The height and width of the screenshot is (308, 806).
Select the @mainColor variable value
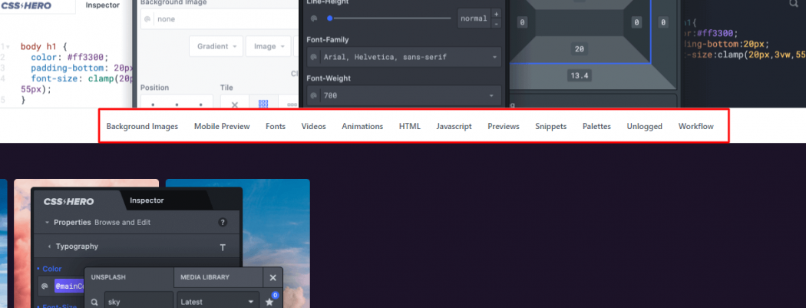pyautogui.click(x=69, y=286)
